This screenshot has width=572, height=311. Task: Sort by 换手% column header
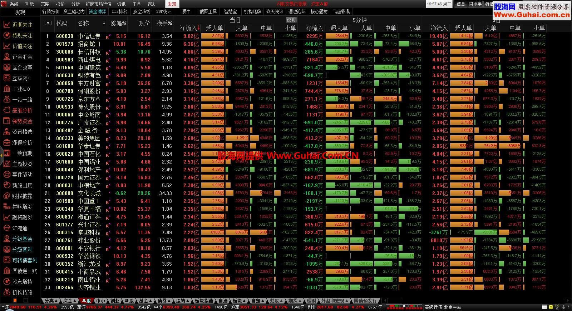164,23
